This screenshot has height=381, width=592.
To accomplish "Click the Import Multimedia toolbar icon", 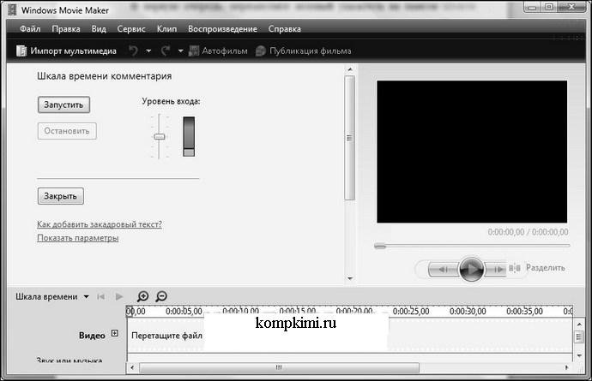I will click(x=21, y=51).
